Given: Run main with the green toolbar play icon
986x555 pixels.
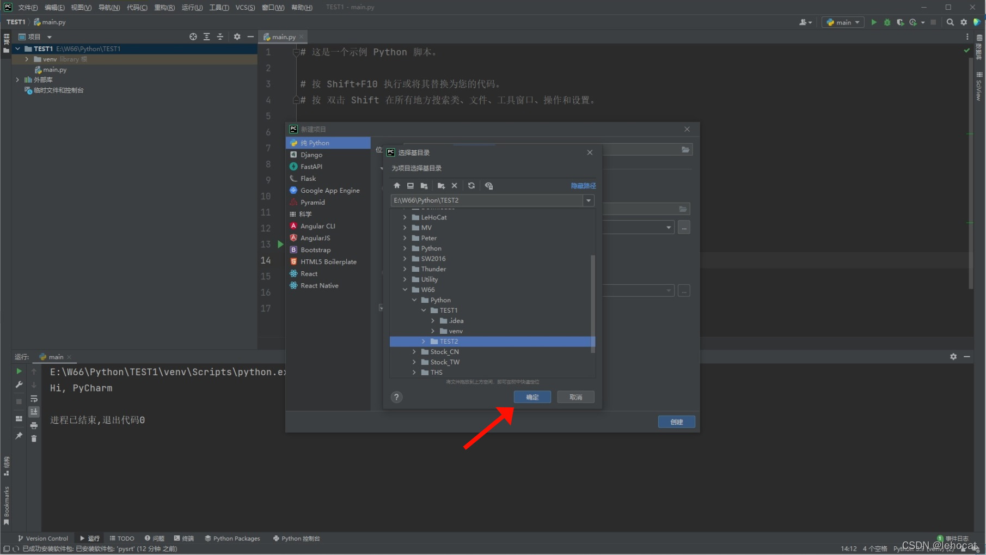Looking at the screenshot, I should [874, 22].
